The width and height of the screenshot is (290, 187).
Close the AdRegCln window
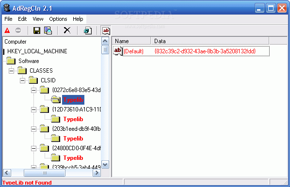coord(282,8)
